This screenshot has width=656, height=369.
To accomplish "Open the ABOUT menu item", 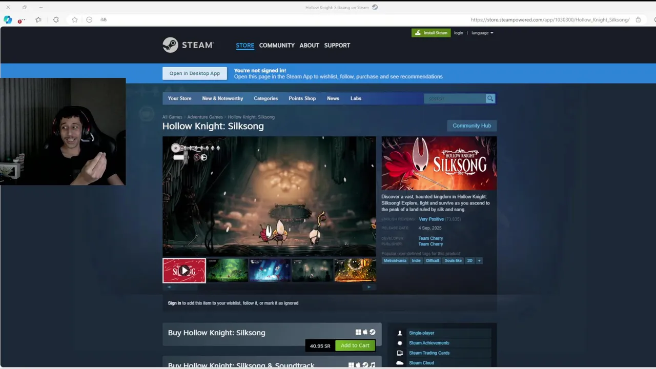I will (x=309, y=45).
